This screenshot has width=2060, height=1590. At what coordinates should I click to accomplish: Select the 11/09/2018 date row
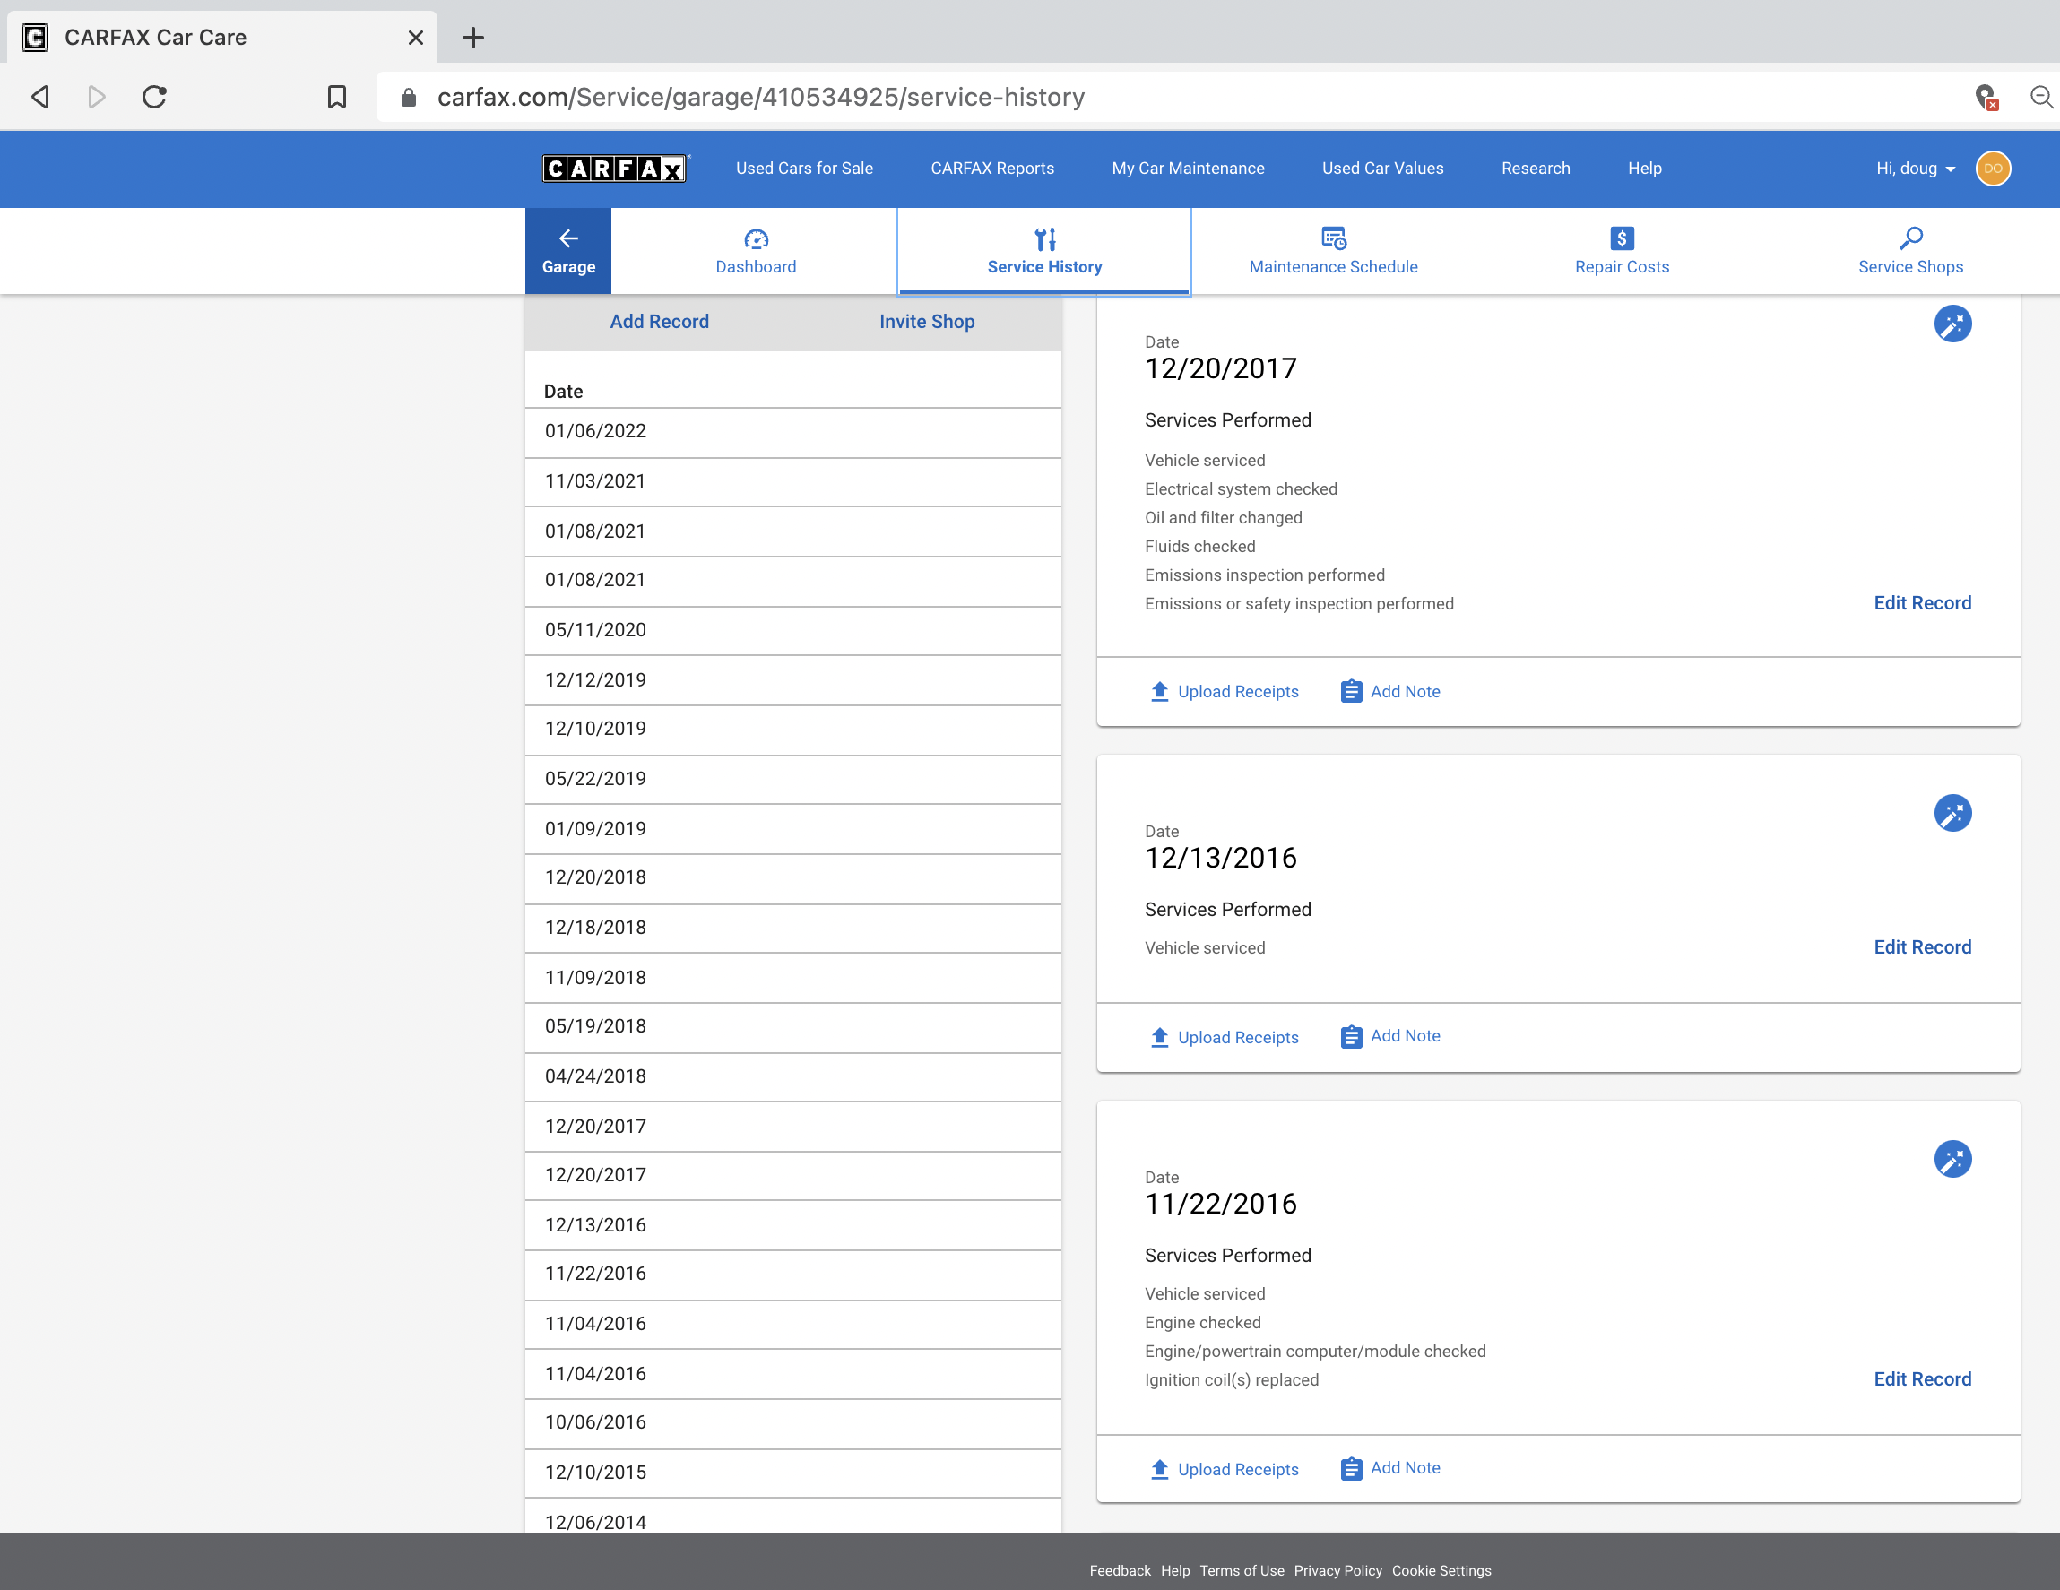[x=792, y=978]
